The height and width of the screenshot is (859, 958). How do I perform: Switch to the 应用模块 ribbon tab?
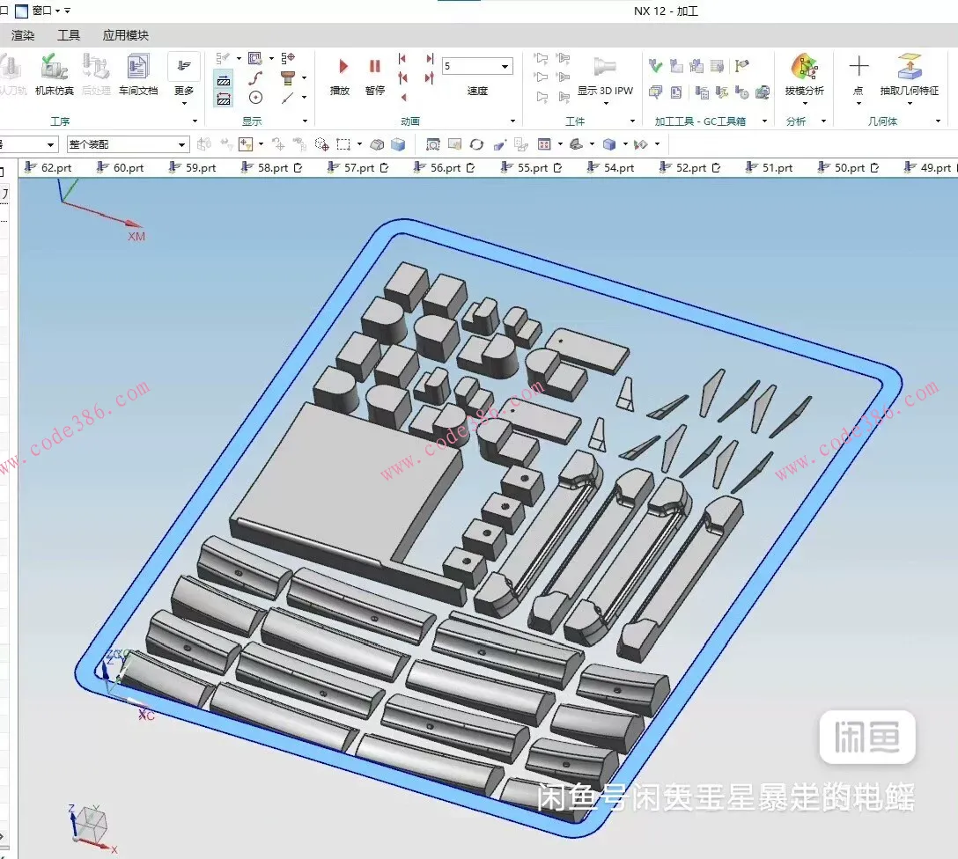pyautogui.click(x=126, y=35)
